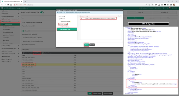Open Malware Protection via its sidebar icon
The width and height of the screenshot is (179, 96).
coord(4,35)
